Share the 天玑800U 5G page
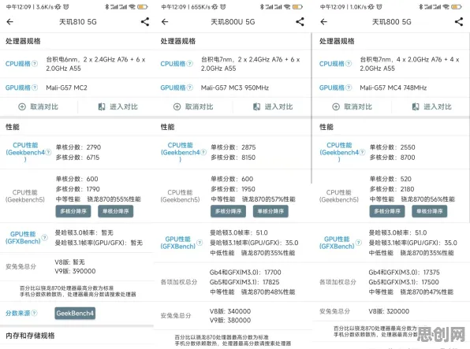Viewport: 470px width, 349px height. [300, 21]
